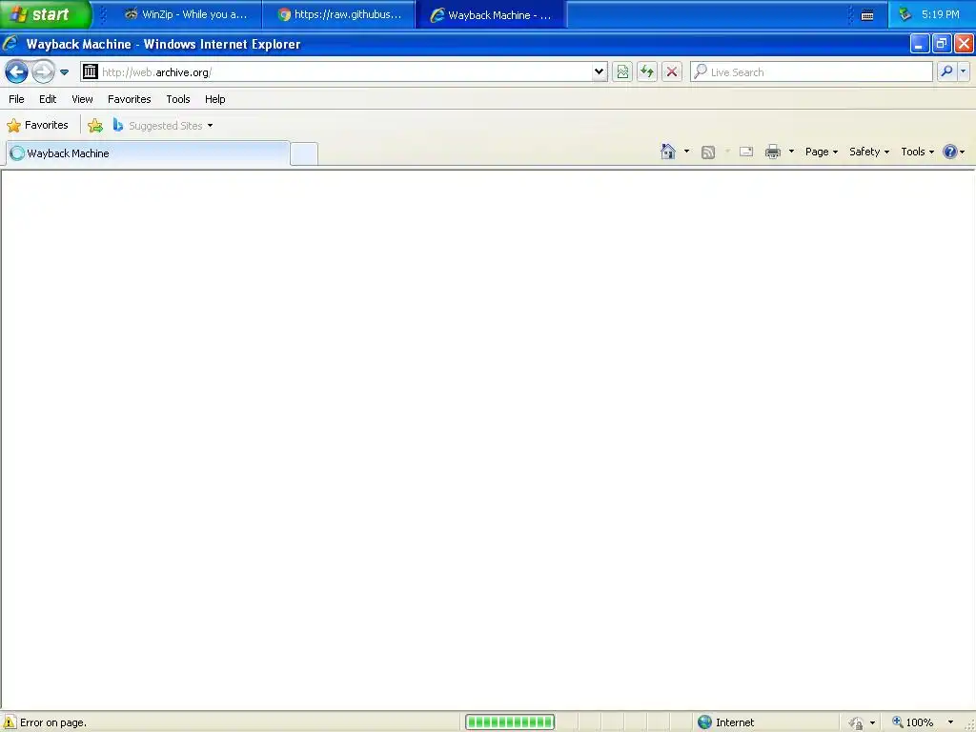Click the blue Help question mark icon

pos(950,152)
